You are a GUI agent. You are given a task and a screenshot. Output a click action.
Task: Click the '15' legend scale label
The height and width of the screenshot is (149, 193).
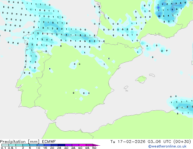[45, 148]
